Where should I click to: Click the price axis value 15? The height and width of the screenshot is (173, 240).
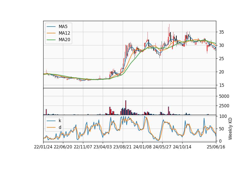221,85
